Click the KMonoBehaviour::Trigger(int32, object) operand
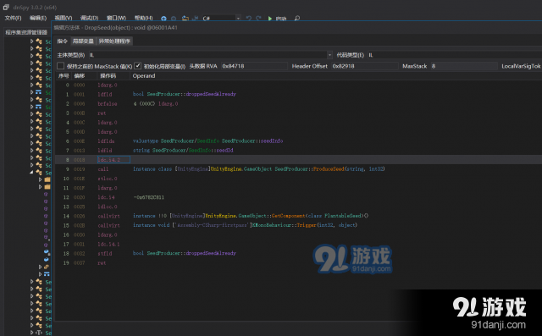542x336 pixels. [245, 225]
